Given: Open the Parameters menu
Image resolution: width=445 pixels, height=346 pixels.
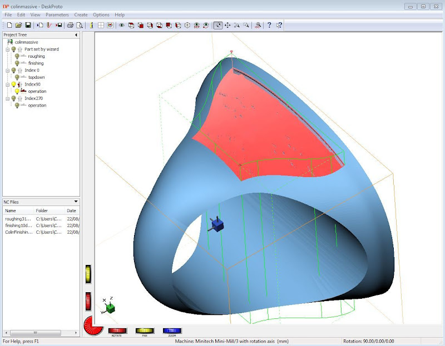Looking at the screenshot, I should tap(57, 14).
